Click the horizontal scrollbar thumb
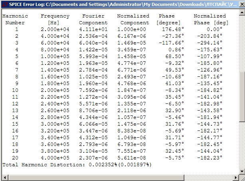245x181 pixels. tap(97, 177)
